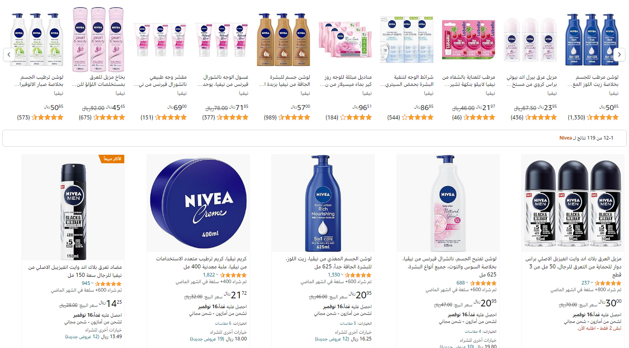Open the Nivea Rose Care wipes image

click(x=346, y=39)
